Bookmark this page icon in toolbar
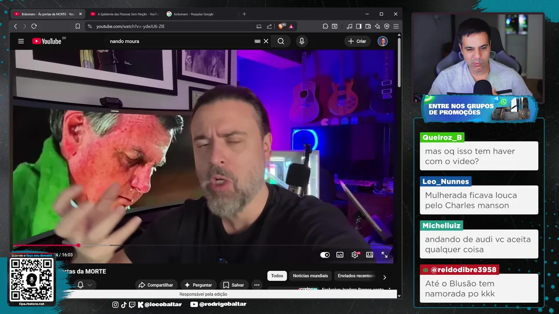Viewport: 559px width, 314px height. tap(78, 26)
